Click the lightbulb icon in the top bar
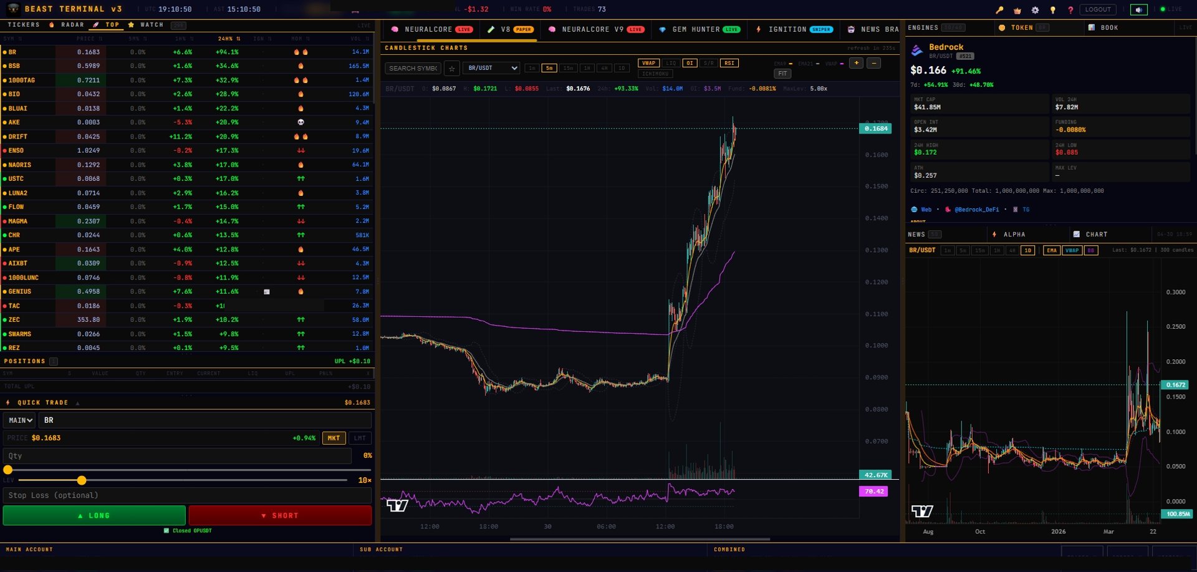 1052,9
